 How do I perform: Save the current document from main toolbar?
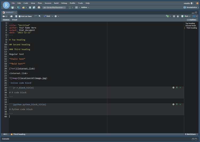point(30,7)
